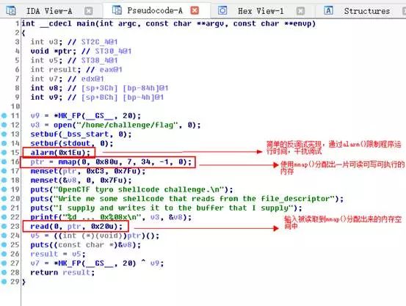Click the "I supply and writes it" line
This screenshot has height=306, width=406.
tap(166, 208)
